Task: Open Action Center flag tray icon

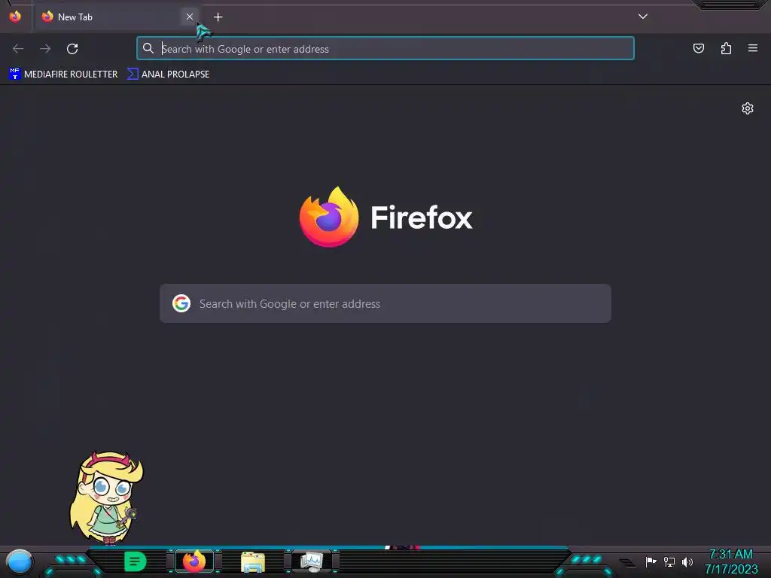Action: [x=651, y=561]
